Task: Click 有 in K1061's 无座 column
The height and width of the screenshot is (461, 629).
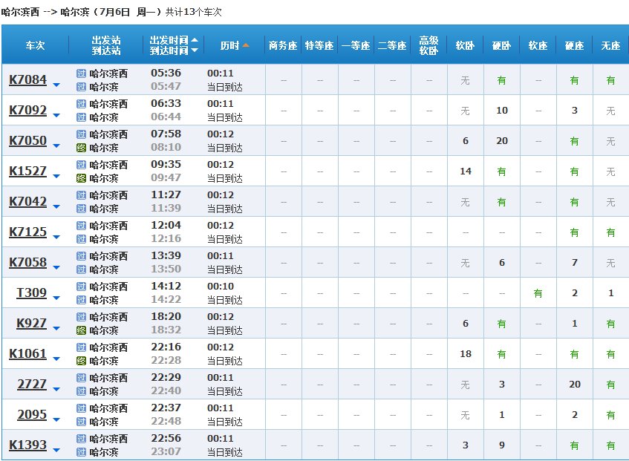Action: pos(610,353)
